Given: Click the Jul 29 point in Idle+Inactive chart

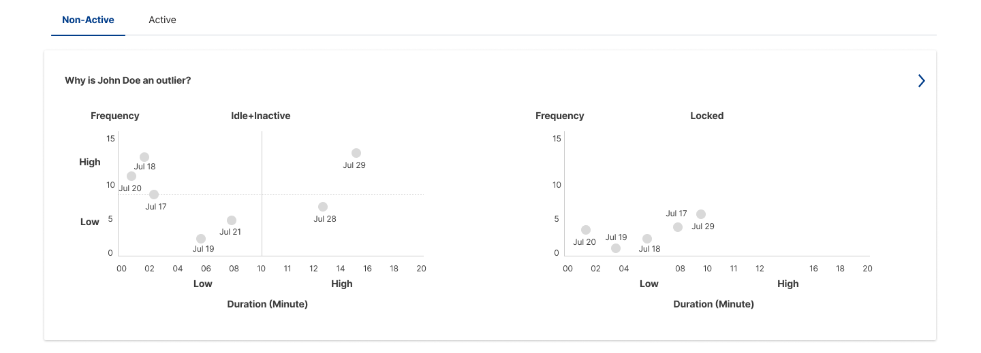Looking at the screenshot, I should coord(356,153).
